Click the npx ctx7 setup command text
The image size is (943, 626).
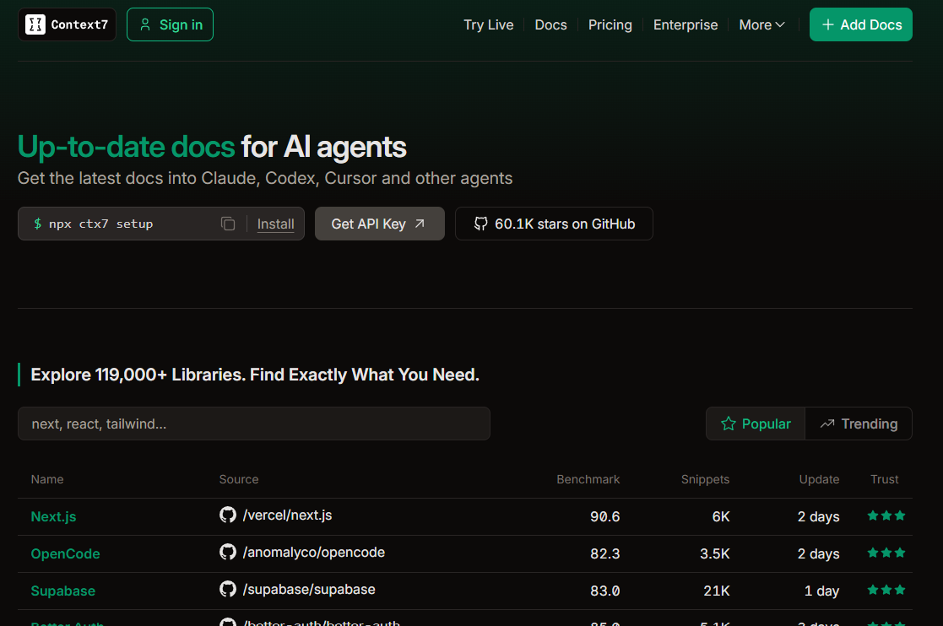click(101, 224)
